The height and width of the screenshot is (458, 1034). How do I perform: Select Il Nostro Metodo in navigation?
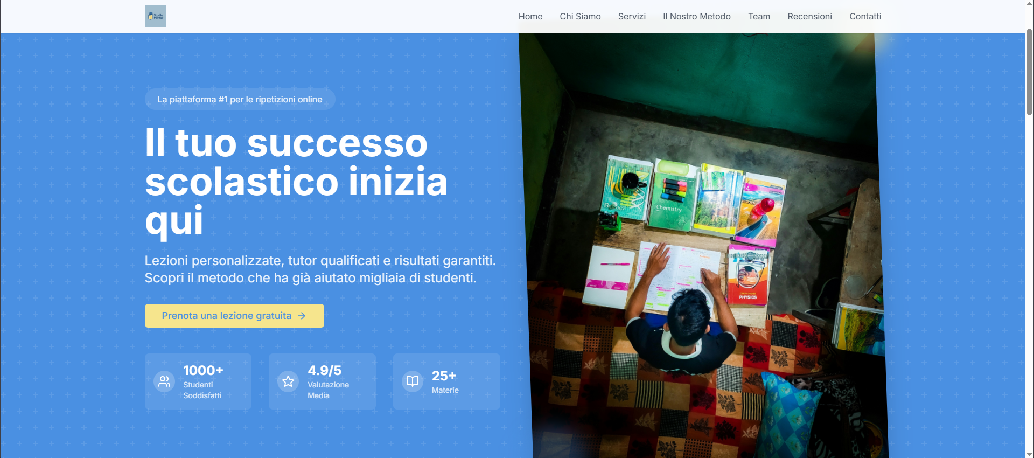pos(696,16)
